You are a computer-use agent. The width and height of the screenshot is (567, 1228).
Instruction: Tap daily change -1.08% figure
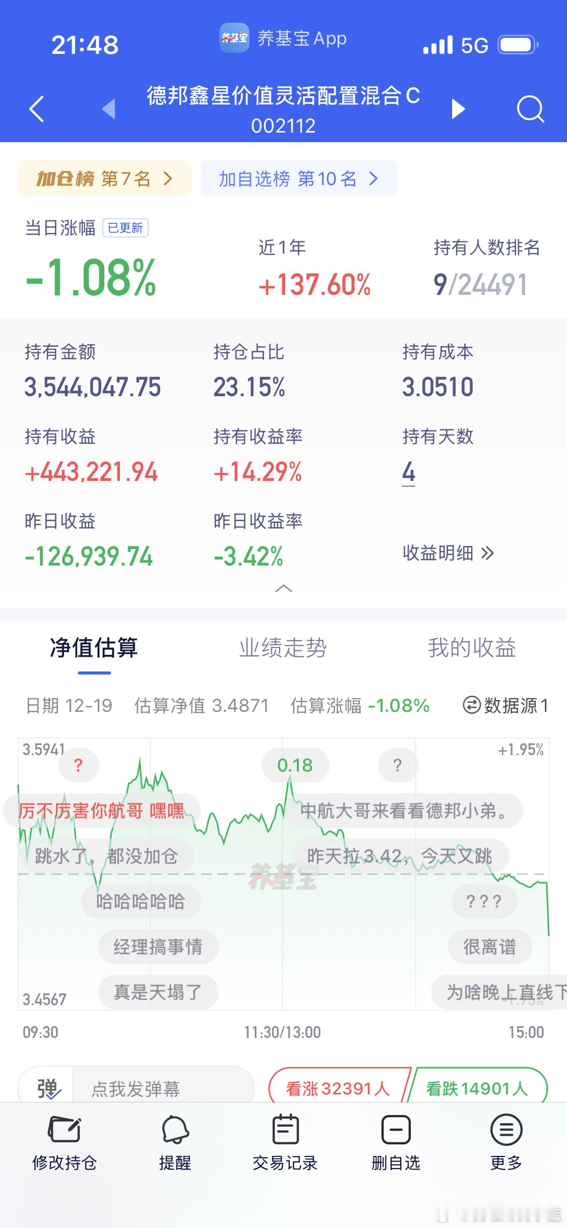tap(91, 278)
